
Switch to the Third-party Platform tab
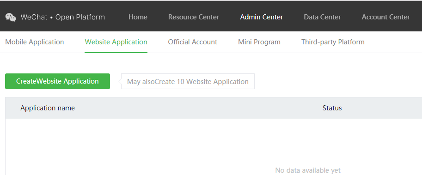coord(333,42)
